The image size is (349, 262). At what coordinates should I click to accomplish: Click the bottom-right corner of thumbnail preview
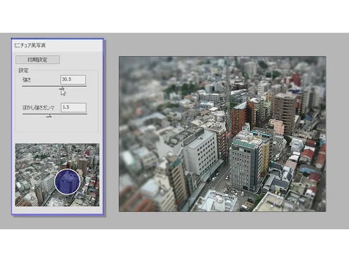[x=96, y=203]
